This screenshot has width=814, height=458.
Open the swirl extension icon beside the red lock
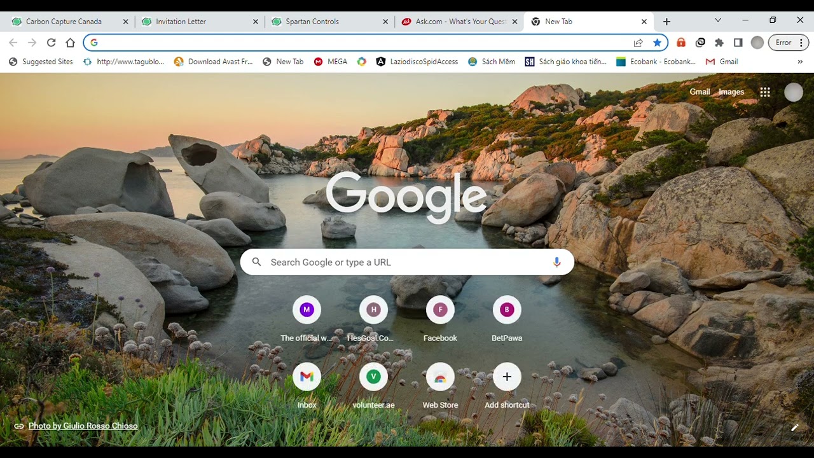[700, 43]
